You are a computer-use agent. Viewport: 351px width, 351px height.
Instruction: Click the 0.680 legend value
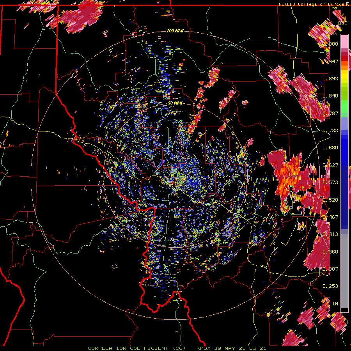click(330, 148)
